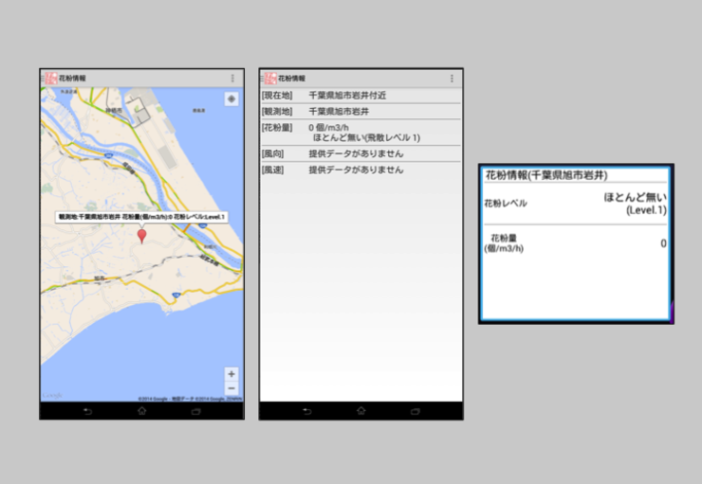Viewport: 702px width, 484px height.
Task: Tap the my-location button on map
Action: tap(231, 99)
